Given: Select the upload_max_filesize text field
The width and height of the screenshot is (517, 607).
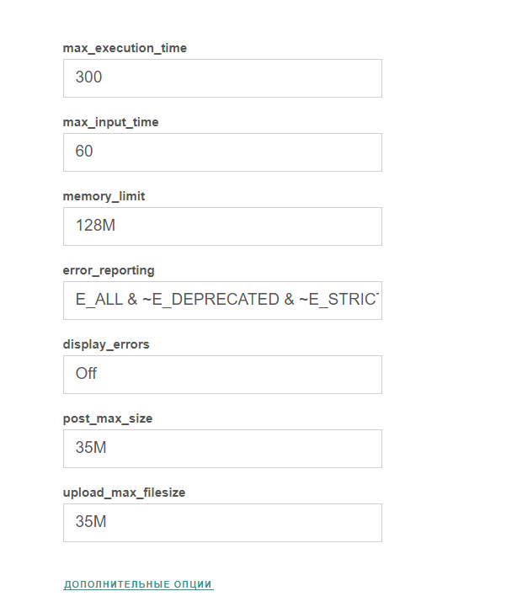Looking at the screenshot, I should point(222,523).
